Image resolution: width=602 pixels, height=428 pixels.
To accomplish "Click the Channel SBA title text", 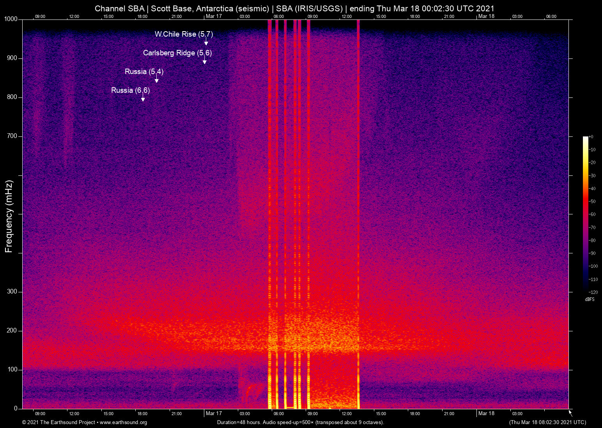I will click(119, 8).
